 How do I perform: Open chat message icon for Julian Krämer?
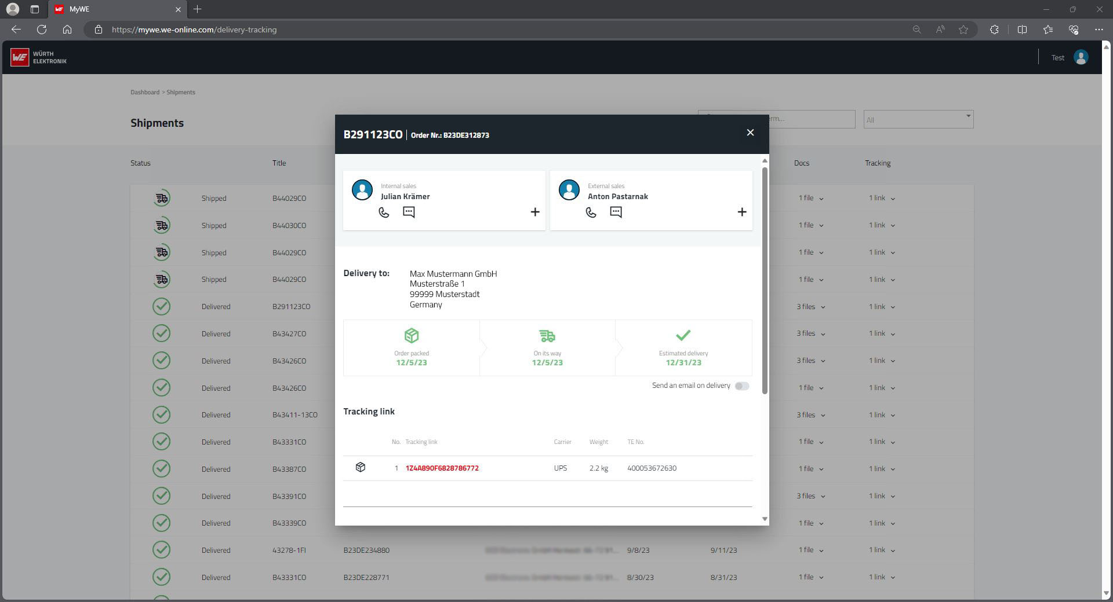(409, 212)
